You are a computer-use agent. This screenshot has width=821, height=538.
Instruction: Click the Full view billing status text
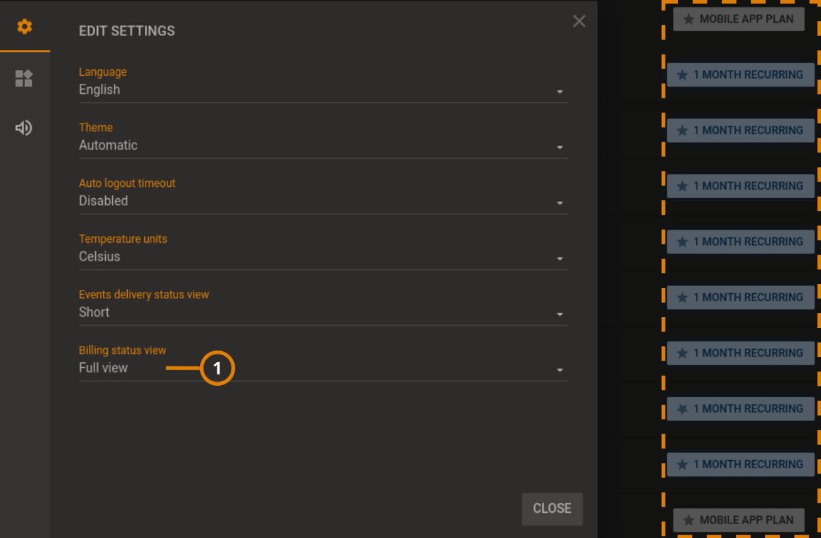pos(103,368)
